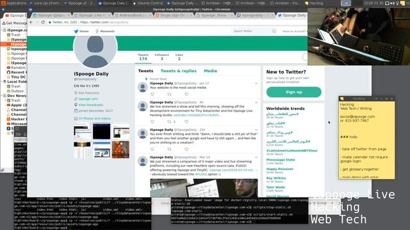Select the Tweets timeline tab
Screen dimensions: 410x230
point(145,71)
